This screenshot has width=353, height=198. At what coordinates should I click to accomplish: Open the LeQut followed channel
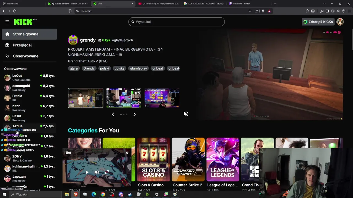pyautogui.click(x=29, y=78)
